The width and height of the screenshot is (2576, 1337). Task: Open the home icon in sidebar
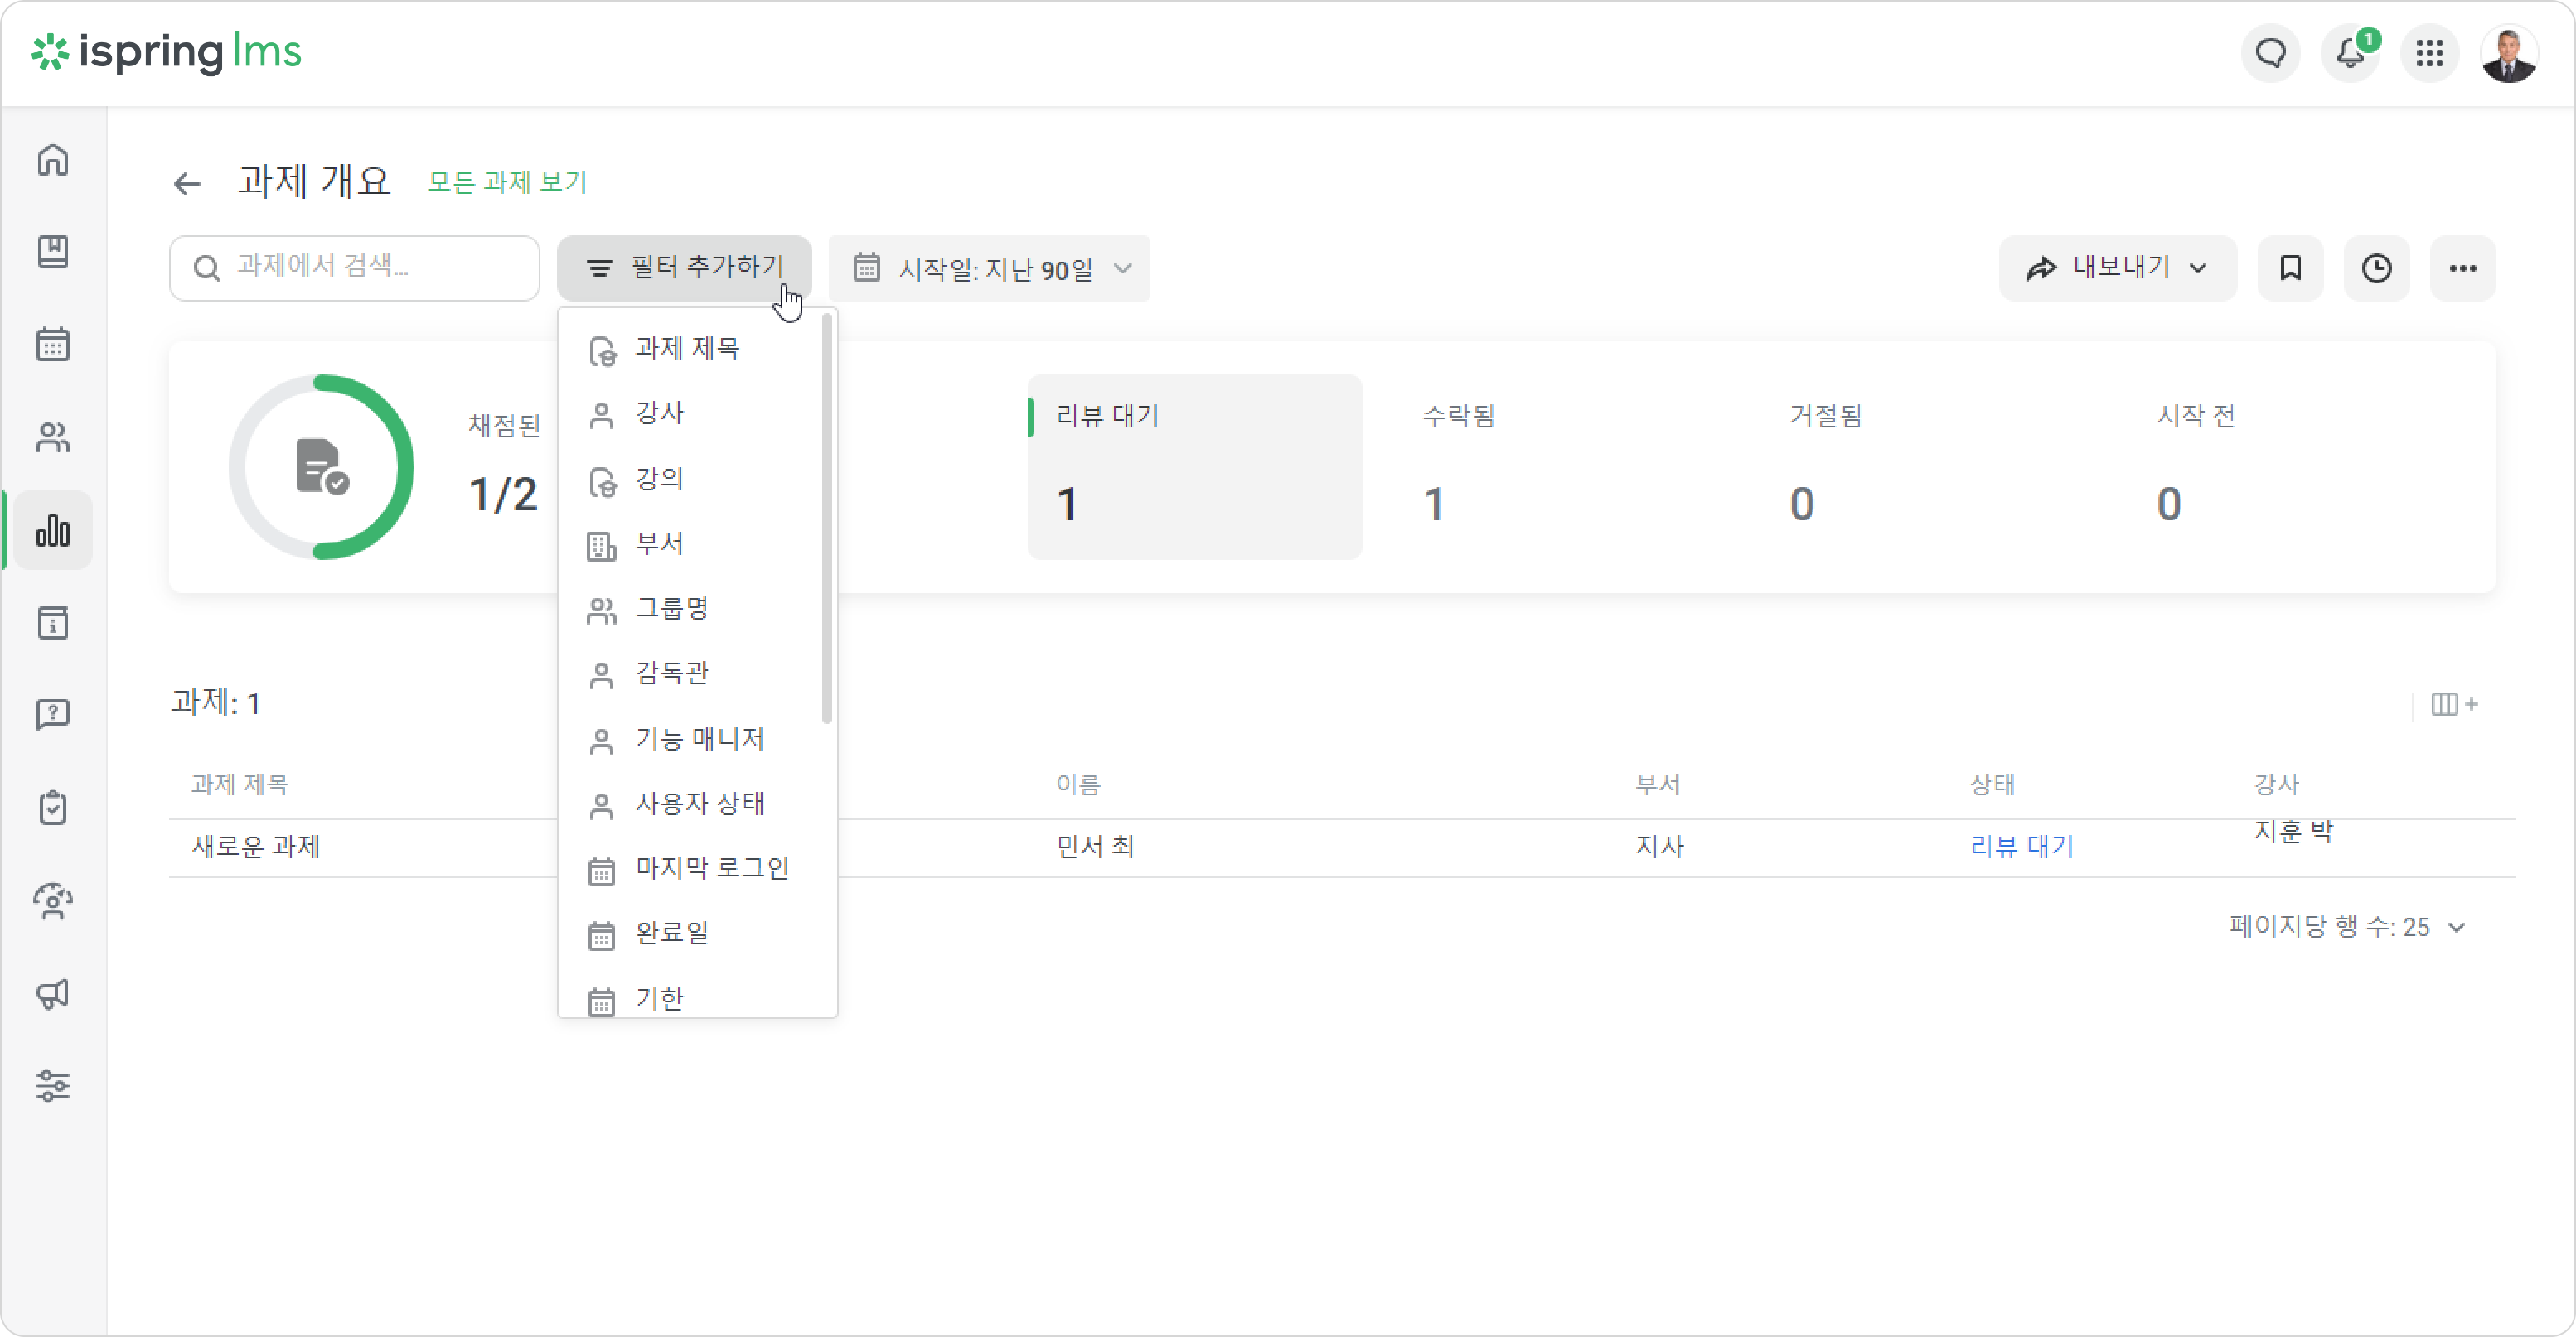click(x=53, y=160)
